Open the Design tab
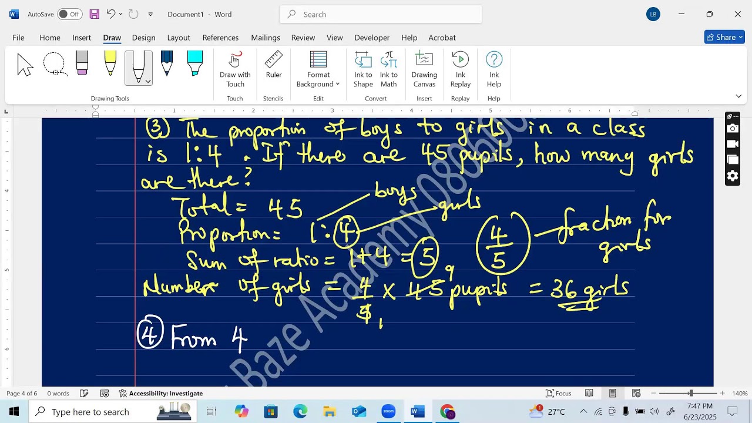Screen dimensions: 752x423 (143, 38)
